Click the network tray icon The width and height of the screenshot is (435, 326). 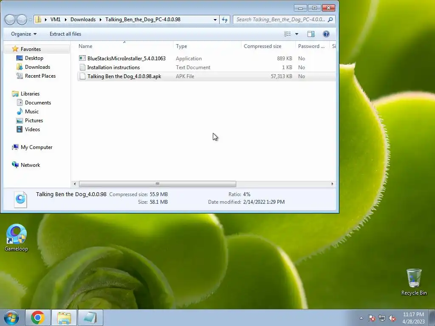click(x=382, y=318)
